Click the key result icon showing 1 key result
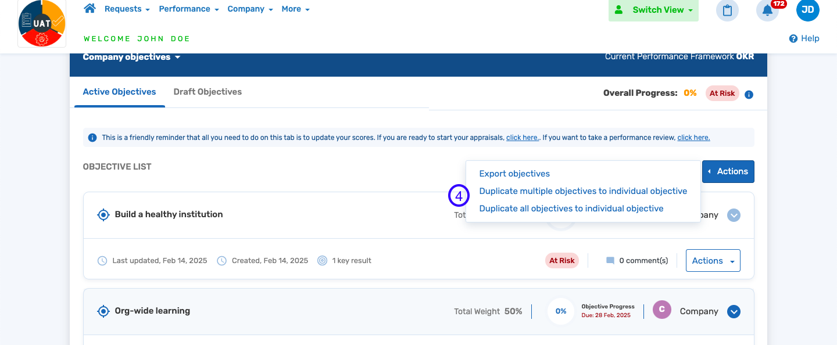Viewport: 837px width, 345px height. pyautogui.click(x=322, y=260)
